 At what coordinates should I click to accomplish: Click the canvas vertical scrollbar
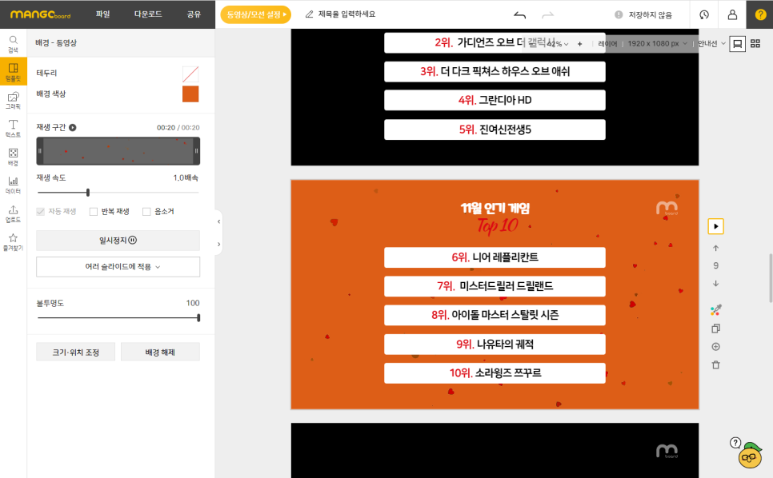coord(771,278)
